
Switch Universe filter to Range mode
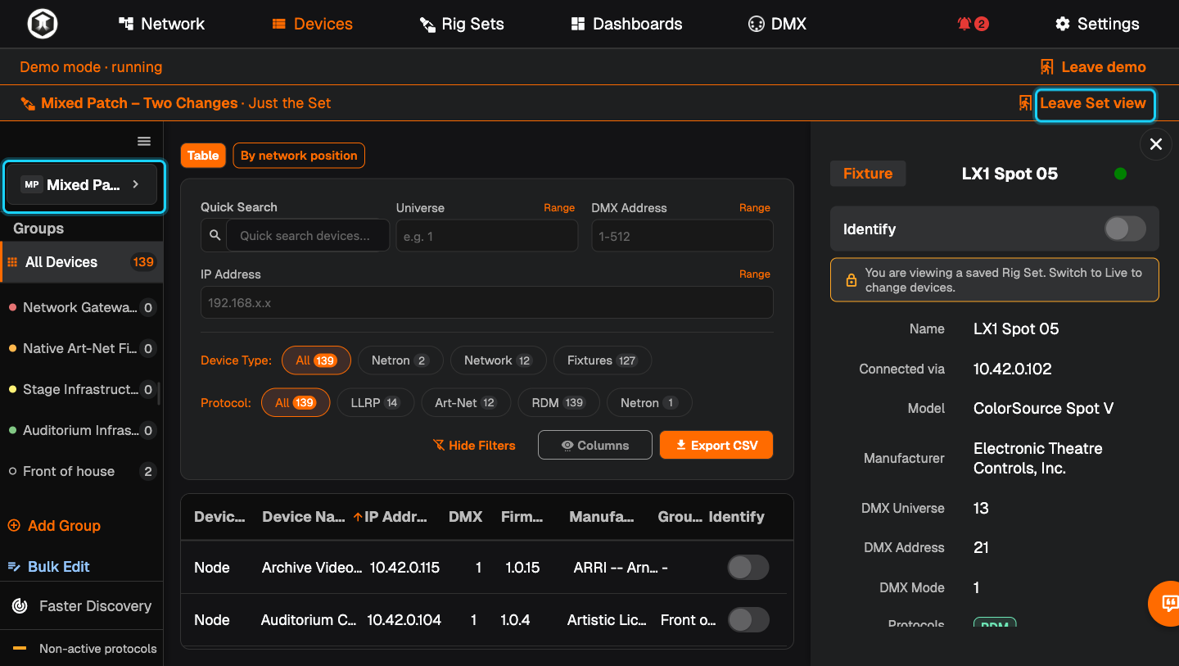coord(559,208)
